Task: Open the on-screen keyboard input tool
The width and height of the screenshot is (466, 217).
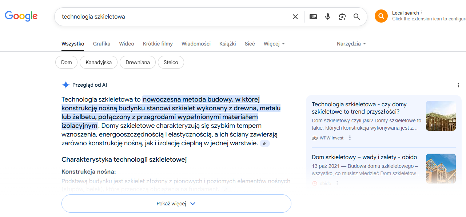Action: (313, 17)
